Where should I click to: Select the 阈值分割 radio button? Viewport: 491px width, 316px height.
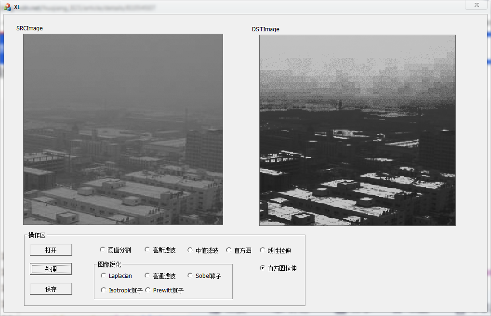tap(115, 250)
